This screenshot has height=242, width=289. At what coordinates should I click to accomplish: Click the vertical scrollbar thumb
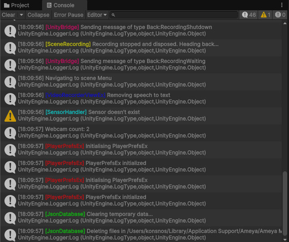point(285,203)
